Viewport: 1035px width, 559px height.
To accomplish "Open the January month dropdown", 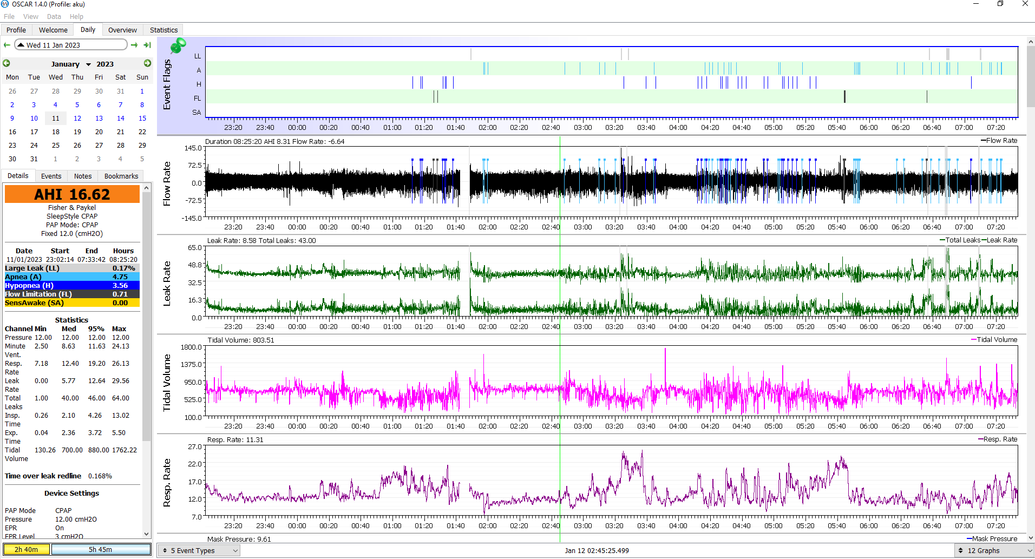I will (70, 64).
